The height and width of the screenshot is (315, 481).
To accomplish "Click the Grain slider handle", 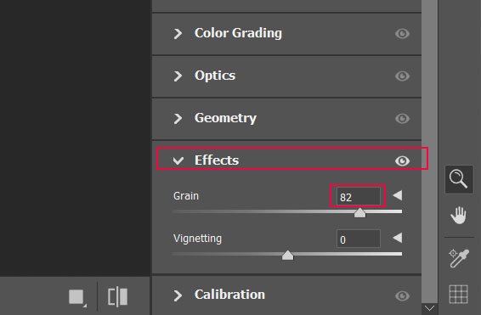I will click(x=359, y=212).
